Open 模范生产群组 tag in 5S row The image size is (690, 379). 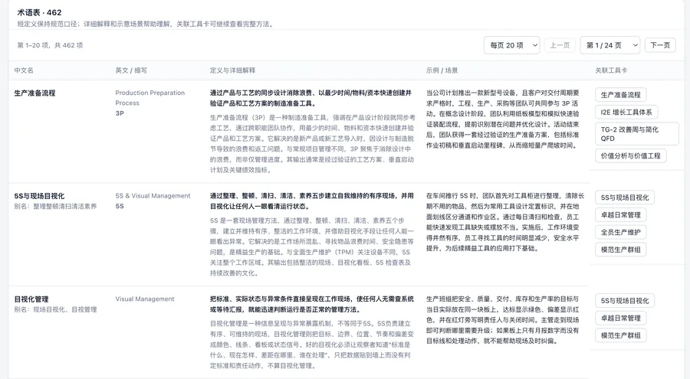pos(620,250)
